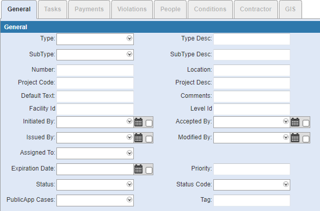320x211 pixels.
Task: Switch to the Violations tab
Action: pos(132,9)
